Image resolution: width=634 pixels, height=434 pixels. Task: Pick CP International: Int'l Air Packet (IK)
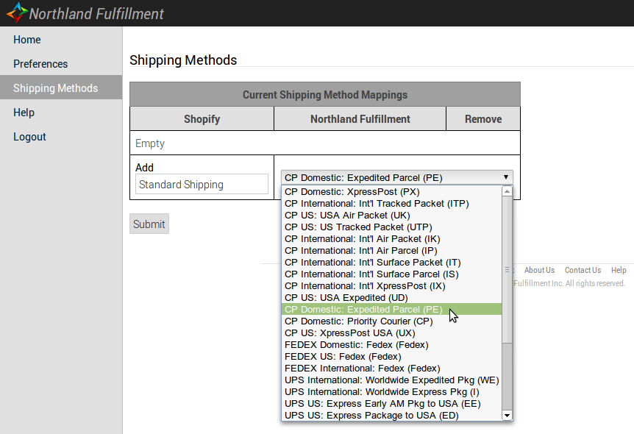pyautogui.click(x=391, y=238)
